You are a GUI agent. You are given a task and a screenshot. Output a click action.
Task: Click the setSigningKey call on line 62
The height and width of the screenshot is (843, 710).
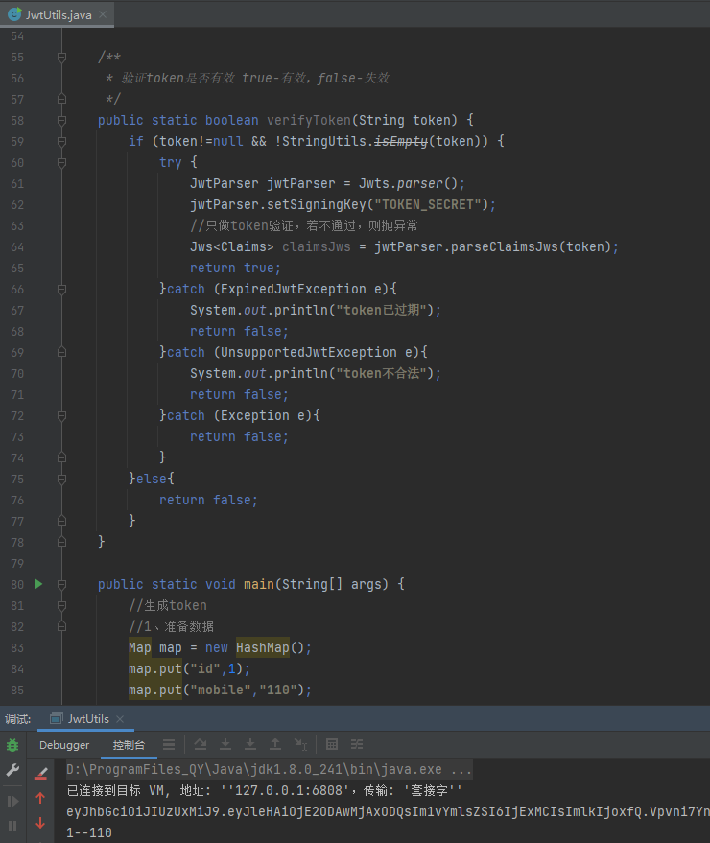coord(317,205)
